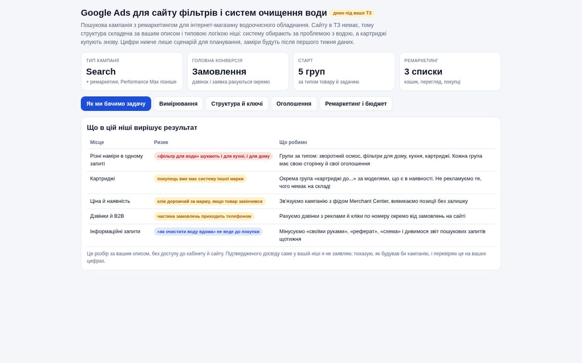Click the «Старт» 5 груп card

[x=344, y=72]
